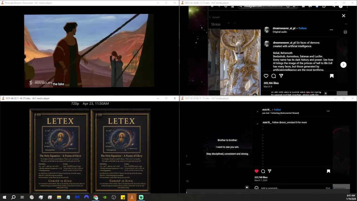Switch to Google Chrome on the taskbar
The height and width of the screenshot is (201, 357).
96,197
